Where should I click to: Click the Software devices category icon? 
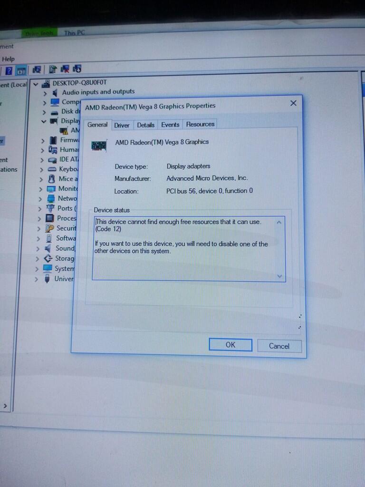49,239
